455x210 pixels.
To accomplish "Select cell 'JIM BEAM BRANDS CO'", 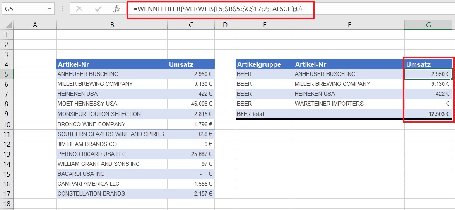I will click(112, 144).
